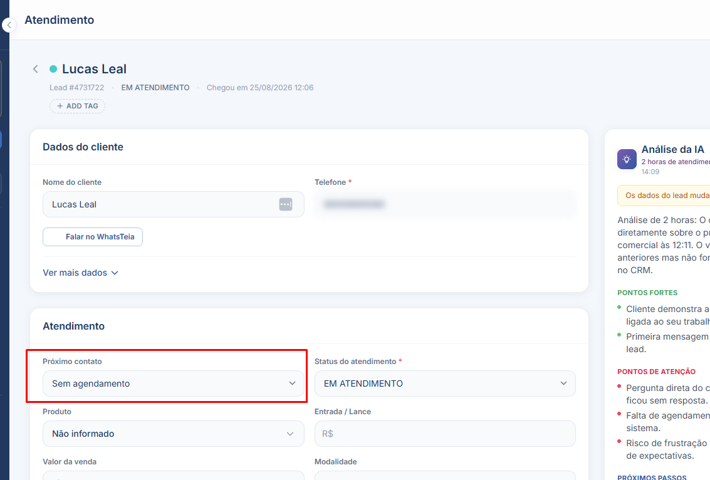Click the Modalidade label
The width and height of the screenshot is (710, 480).
tap(335, 462)
